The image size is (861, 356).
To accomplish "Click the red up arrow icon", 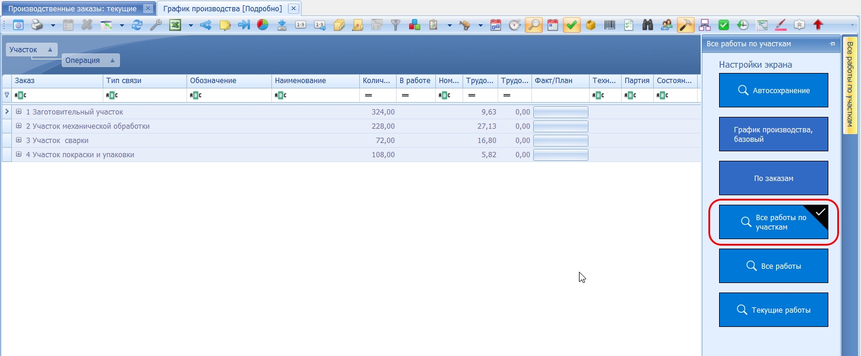I will coord(818,25).
